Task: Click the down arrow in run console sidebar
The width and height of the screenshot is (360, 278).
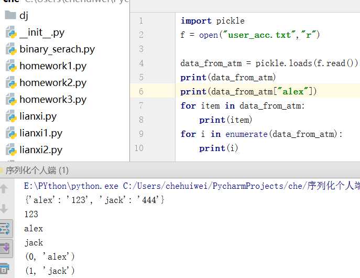Action: tap(4, 208)
